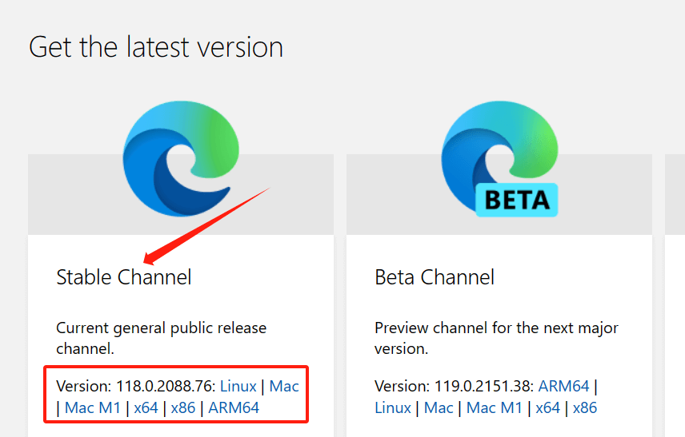Download Stable channel x86 driver

pyautogui.click(x=183, y=407)
